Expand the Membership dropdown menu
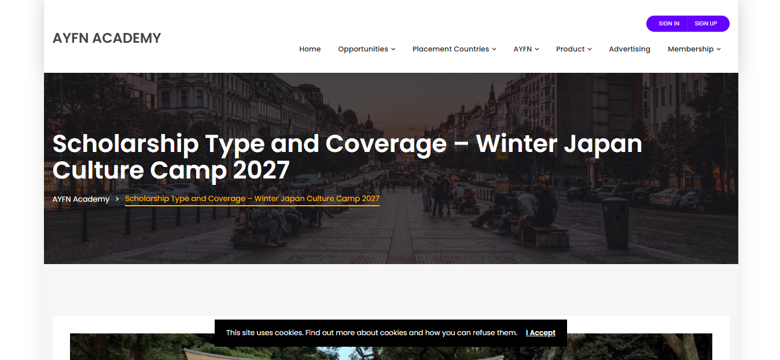Image resolution: width=780 pixels, height=360 pixels. (x=694, y=49)
